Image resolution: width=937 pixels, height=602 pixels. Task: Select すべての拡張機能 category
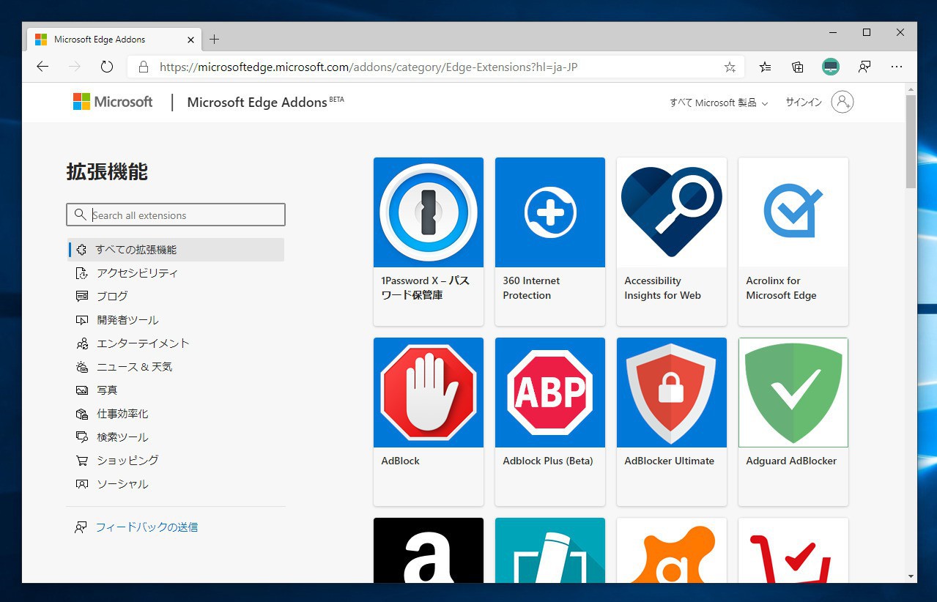(x=176, y=250)
